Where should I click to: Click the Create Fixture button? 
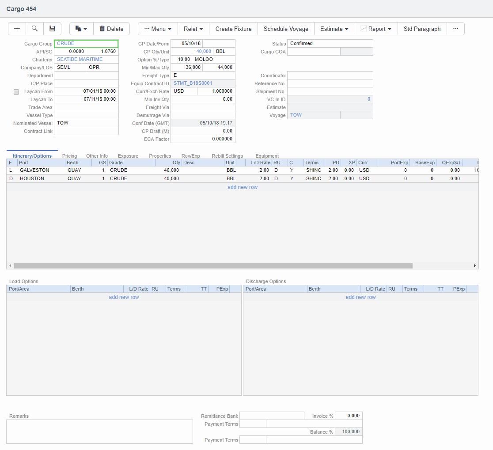pyautogui.click(x=233, y=29)
